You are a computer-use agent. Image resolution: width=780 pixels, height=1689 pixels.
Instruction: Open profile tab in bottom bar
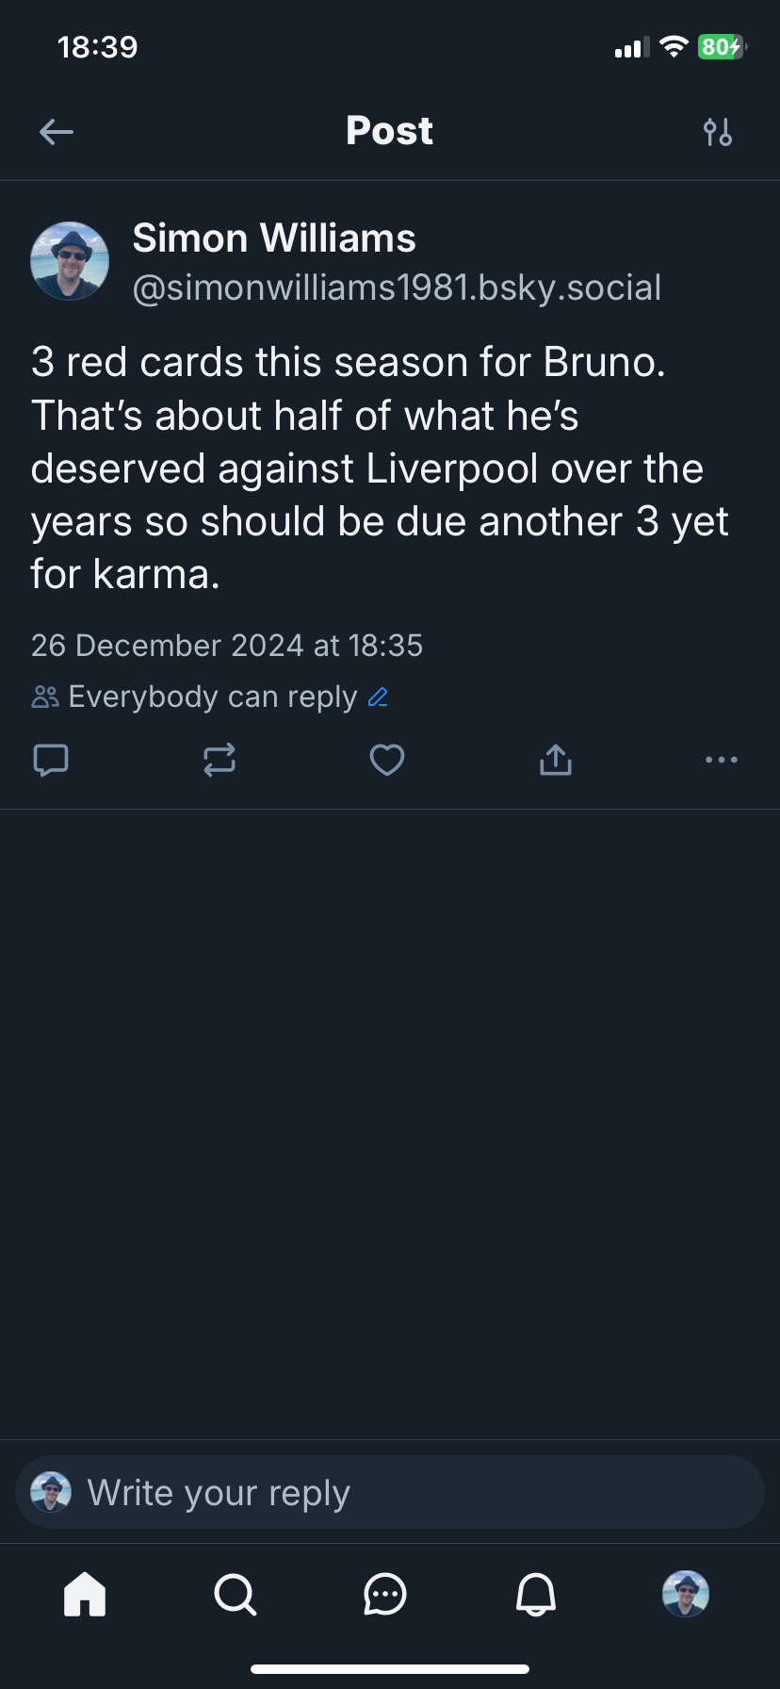tap(686, 1594)
